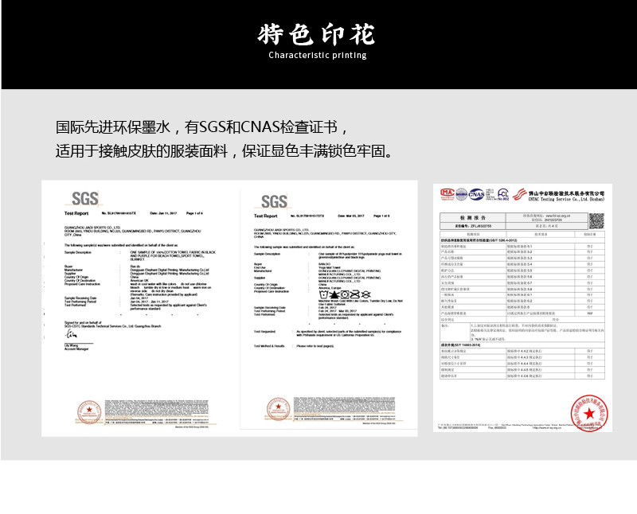This screenshot has width=637, height=514.
Task: Click the red MA mark on the CNTAC report
Action: click(447, 194)
